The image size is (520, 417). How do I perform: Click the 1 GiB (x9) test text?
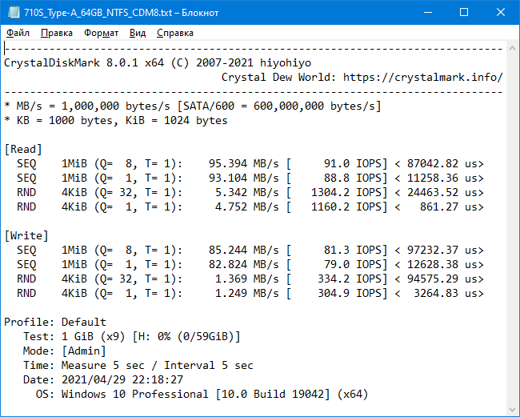click(x=93, y=337)
